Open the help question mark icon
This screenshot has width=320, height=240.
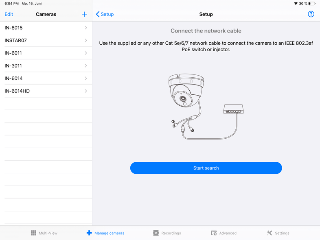pyautogui.click(x=311, y=14)
